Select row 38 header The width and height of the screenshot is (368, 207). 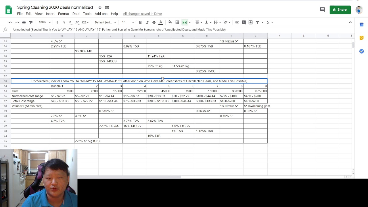pyautogui.click(x=5, y=106)
